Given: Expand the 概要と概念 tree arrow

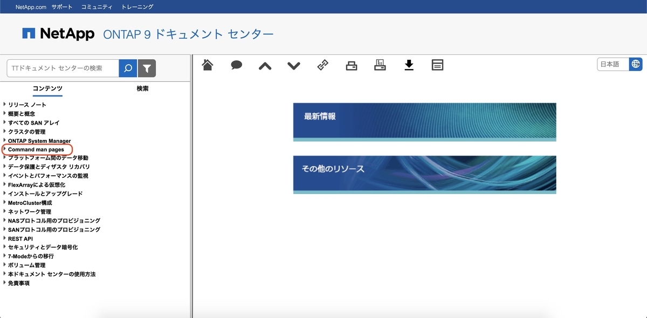Looking at the screenshot, I should 4,113.
